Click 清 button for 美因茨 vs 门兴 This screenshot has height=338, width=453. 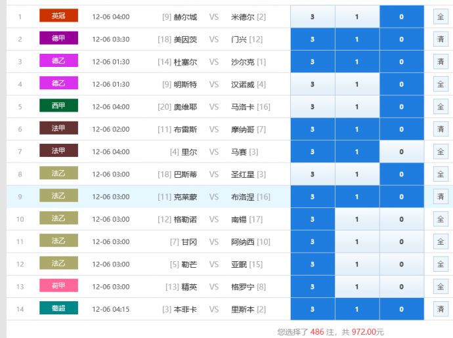[441, 39]
